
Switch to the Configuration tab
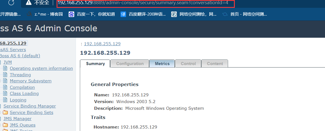pyautogui.click(x=130, y=64)
